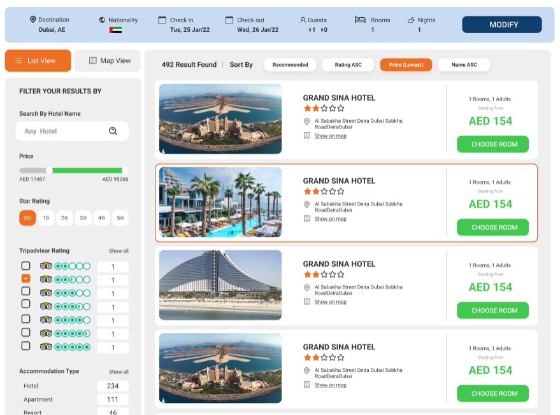560x415 pixels.
Task: Click map icon on first hotel result
Action: 306,136
